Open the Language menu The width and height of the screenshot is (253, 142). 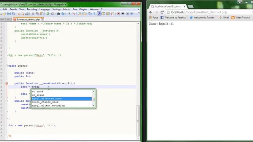point(45,9)
